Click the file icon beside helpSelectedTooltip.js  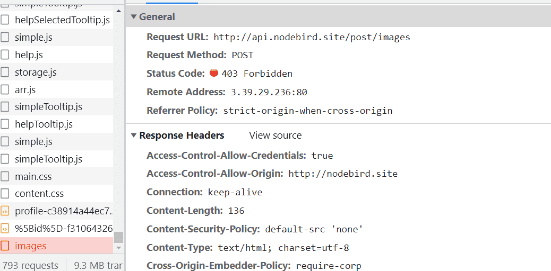pos(5,20)
